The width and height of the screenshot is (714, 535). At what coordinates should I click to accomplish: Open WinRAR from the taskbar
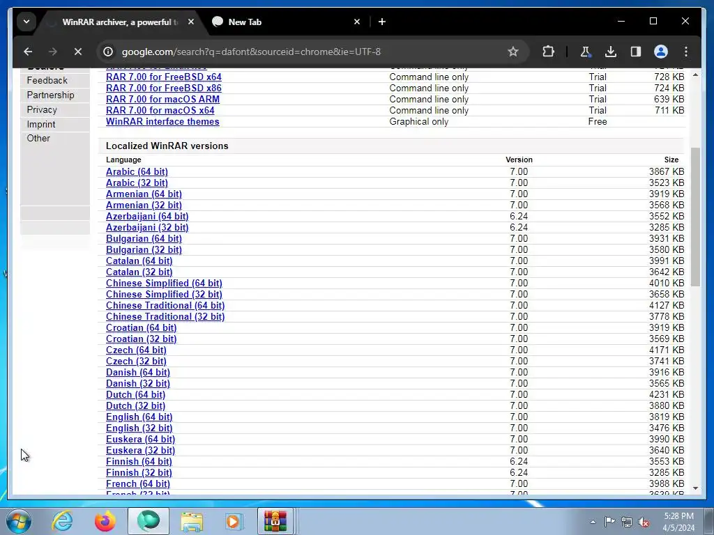275,521
